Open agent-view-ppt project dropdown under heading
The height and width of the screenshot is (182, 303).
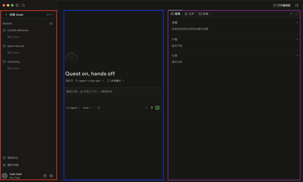click(x=90, y=81)
